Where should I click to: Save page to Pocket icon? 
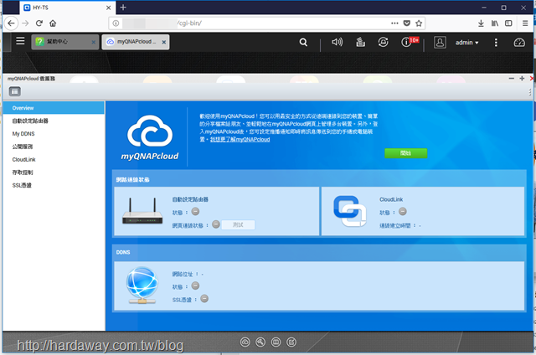pyautogui.click(x=407, y=23)
